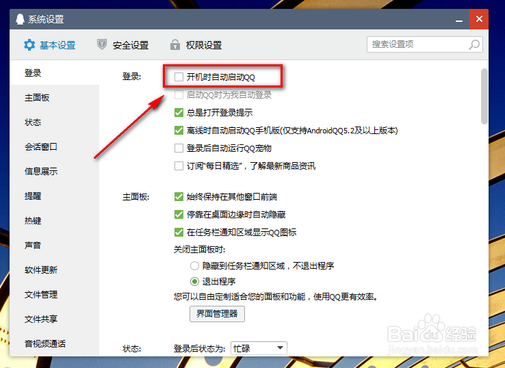Screen dimensions: 505x368
Task: Switch to the 权限设置 tab
Action: click(196, 45)
